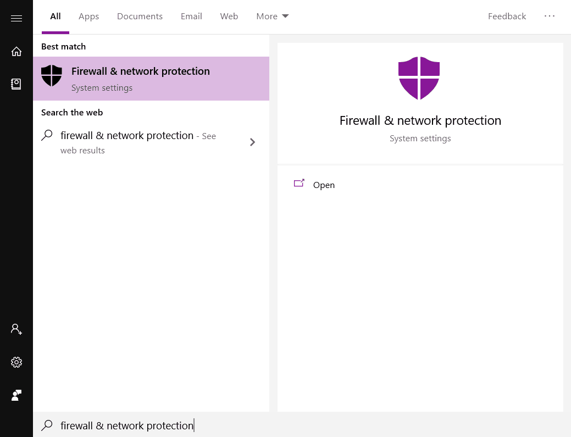Open the Settings gear icon

pos(16,362)
